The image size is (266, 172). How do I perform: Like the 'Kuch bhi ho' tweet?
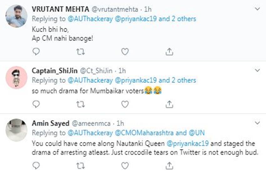[x=125, y=52]
